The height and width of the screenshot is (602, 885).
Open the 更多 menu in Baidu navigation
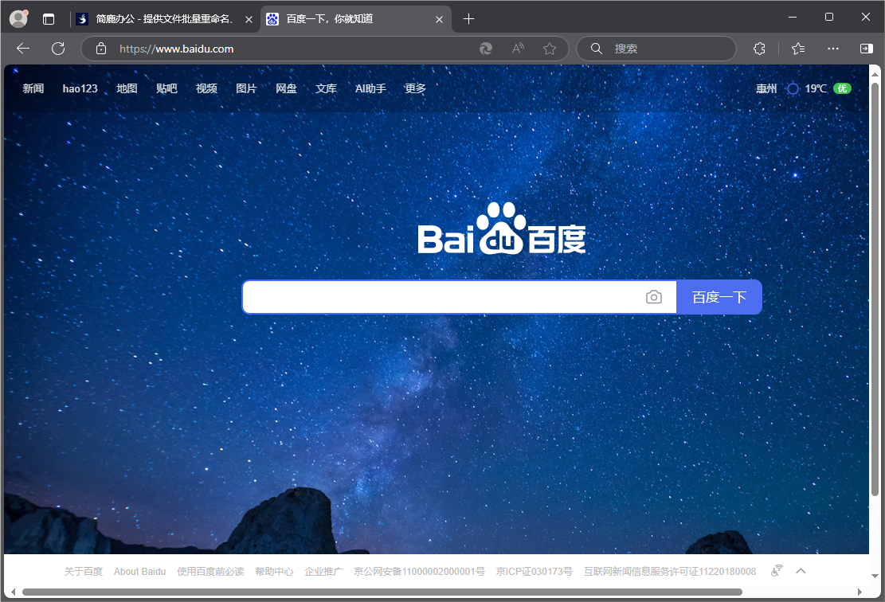tap(414, 88)
